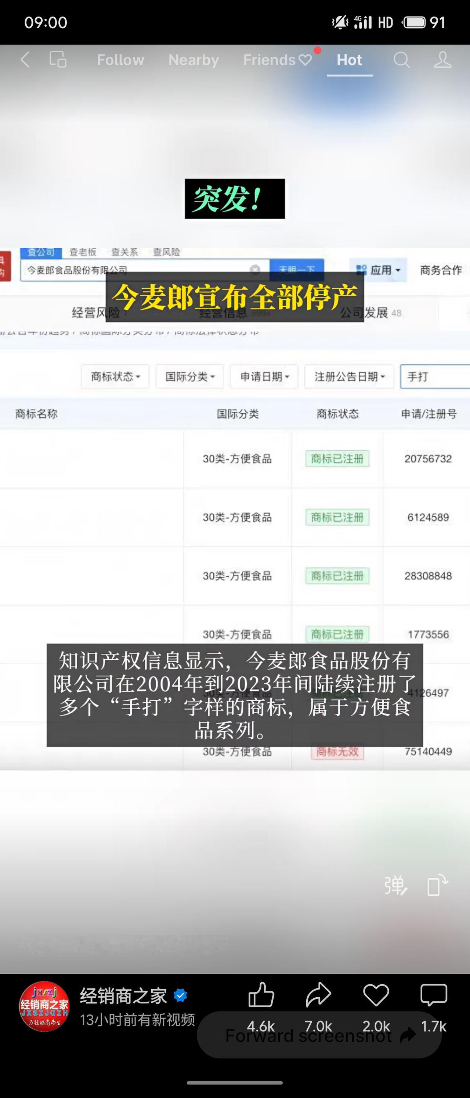Expand the 国际分类 dropdown filter

coord(189,377)
